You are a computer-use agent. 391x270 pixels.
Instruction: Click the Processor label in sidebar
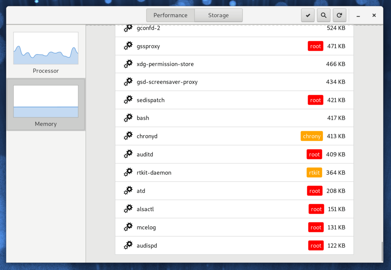point(46,71)
